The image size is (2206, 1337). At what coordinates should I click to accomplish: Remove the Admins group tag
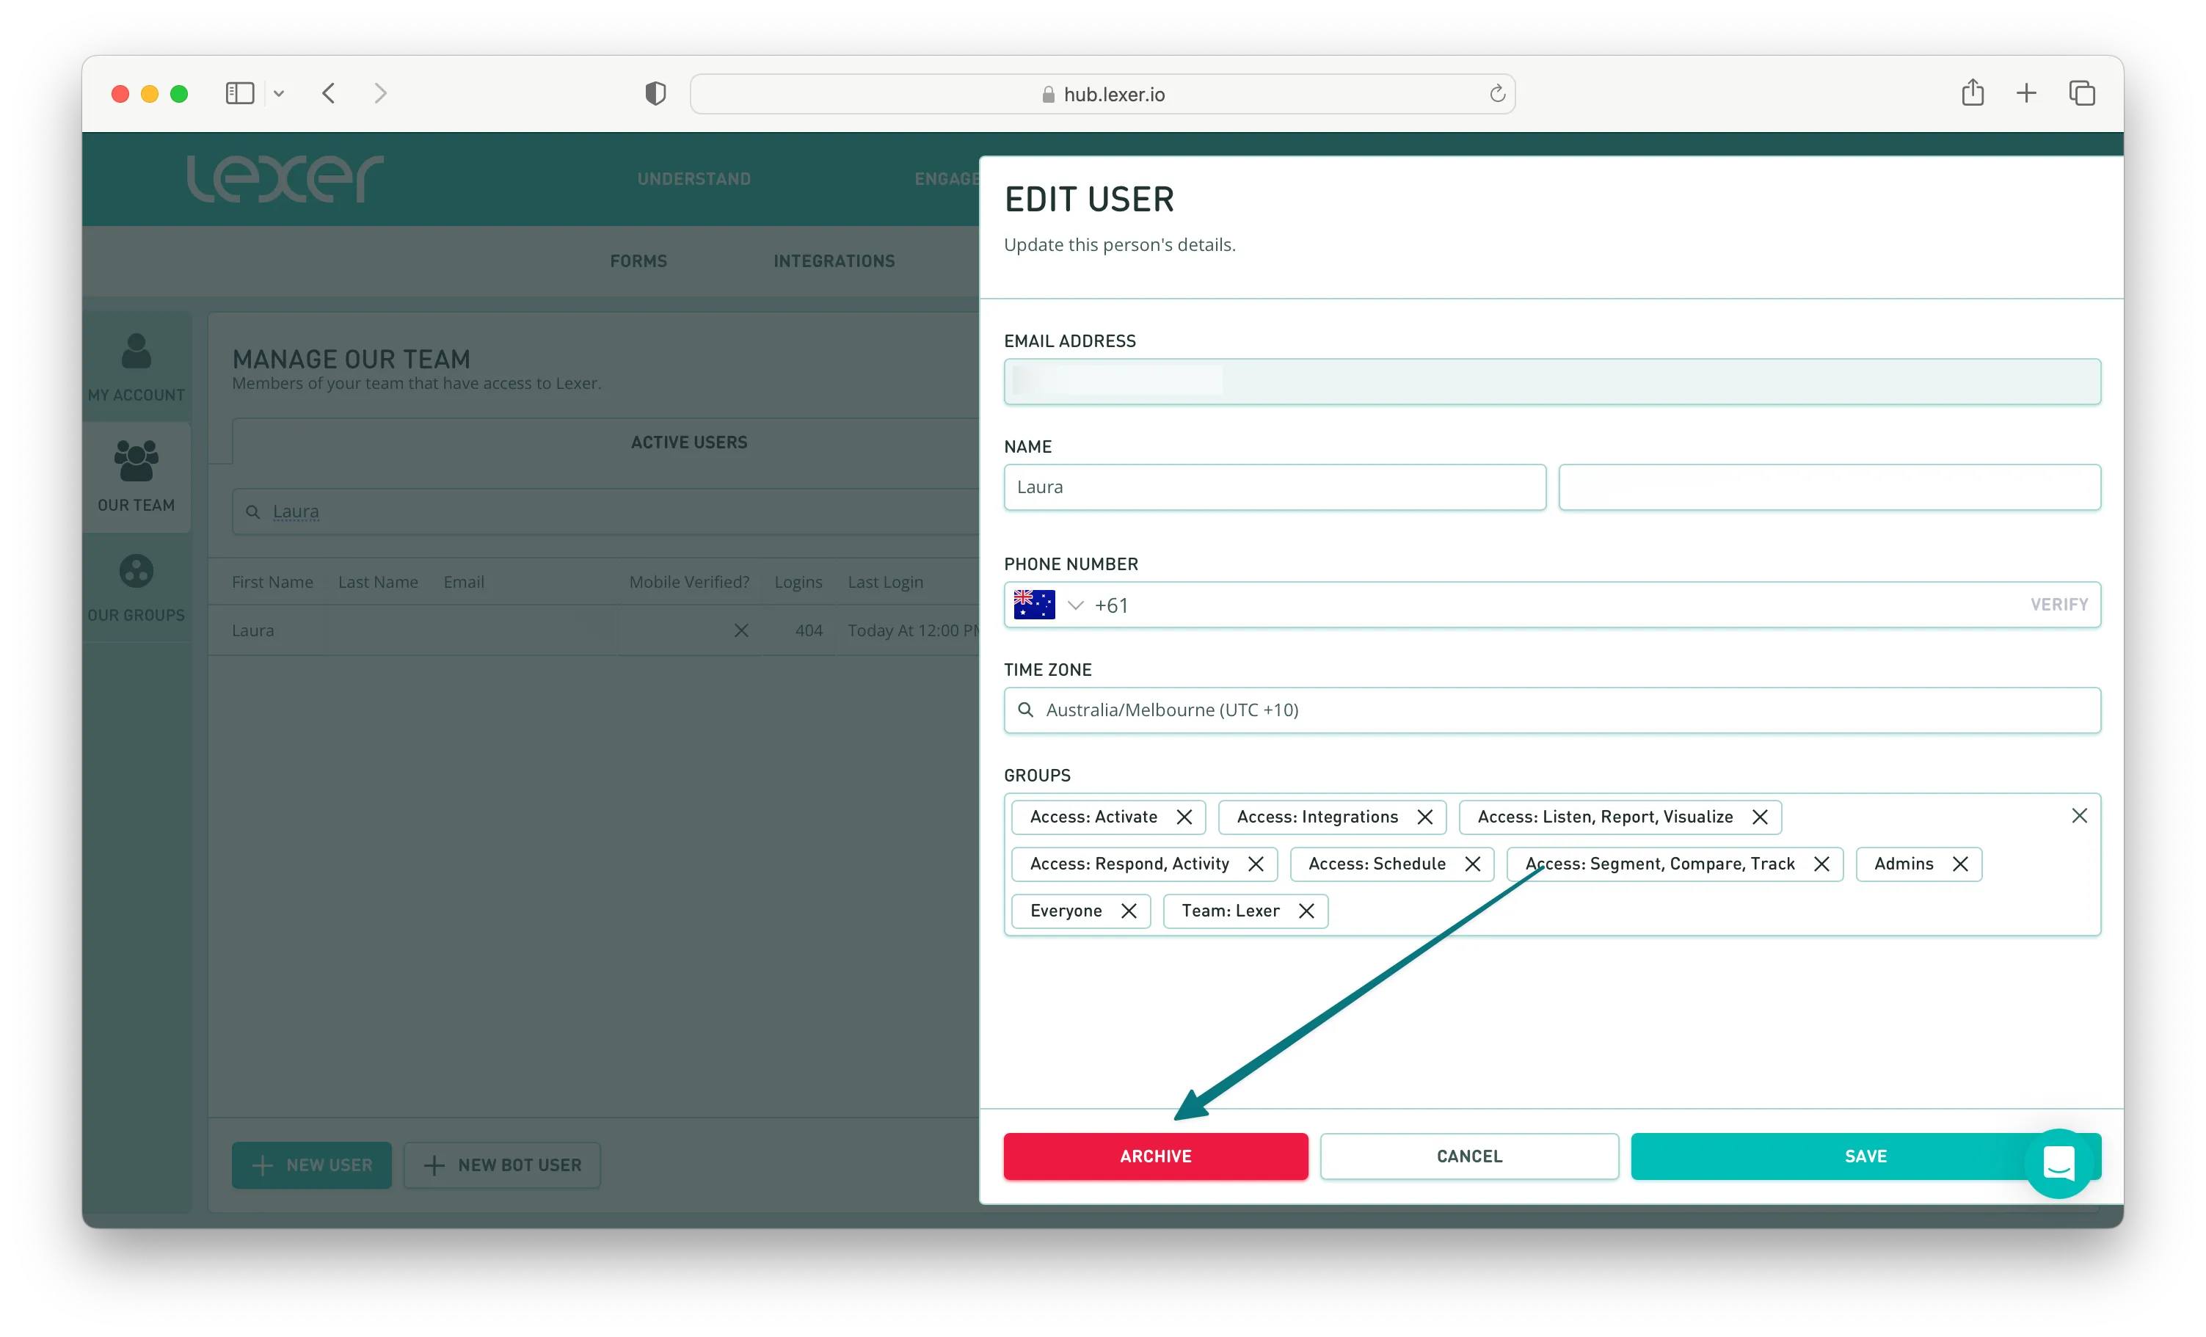pos(1960,863)
